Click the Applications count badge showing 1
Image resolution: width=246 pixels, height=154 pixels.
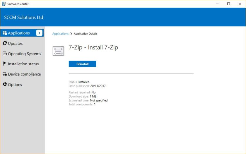39,33
